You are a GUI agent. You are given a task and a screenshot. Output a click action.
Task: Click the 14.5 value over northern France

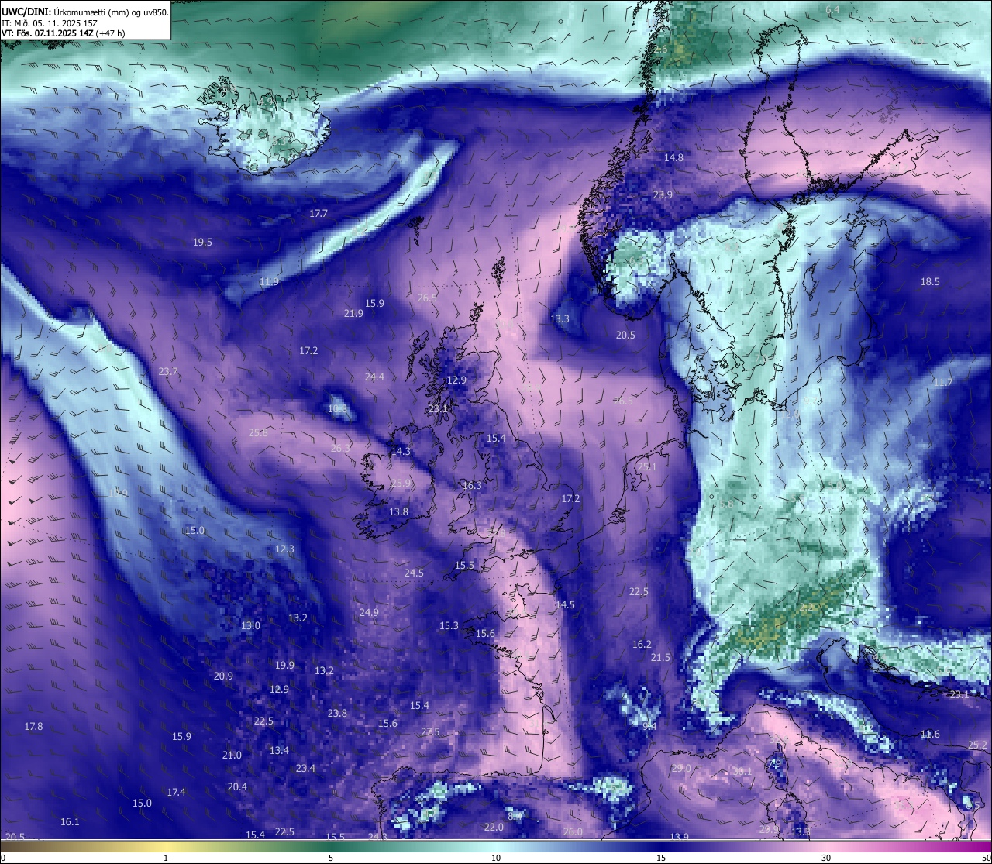tap(565, 605)
